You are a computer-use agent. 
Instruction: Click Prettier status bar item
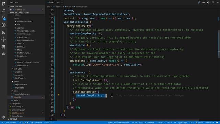[x=210, y=123]
